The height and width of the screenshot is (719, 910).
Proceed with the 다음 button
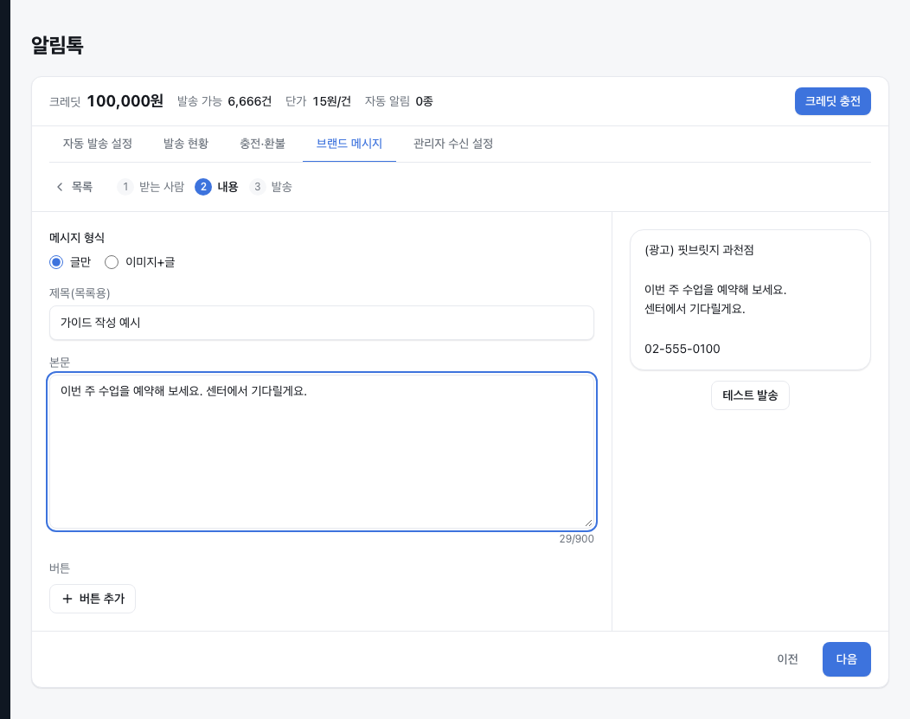tap(846, 659)
